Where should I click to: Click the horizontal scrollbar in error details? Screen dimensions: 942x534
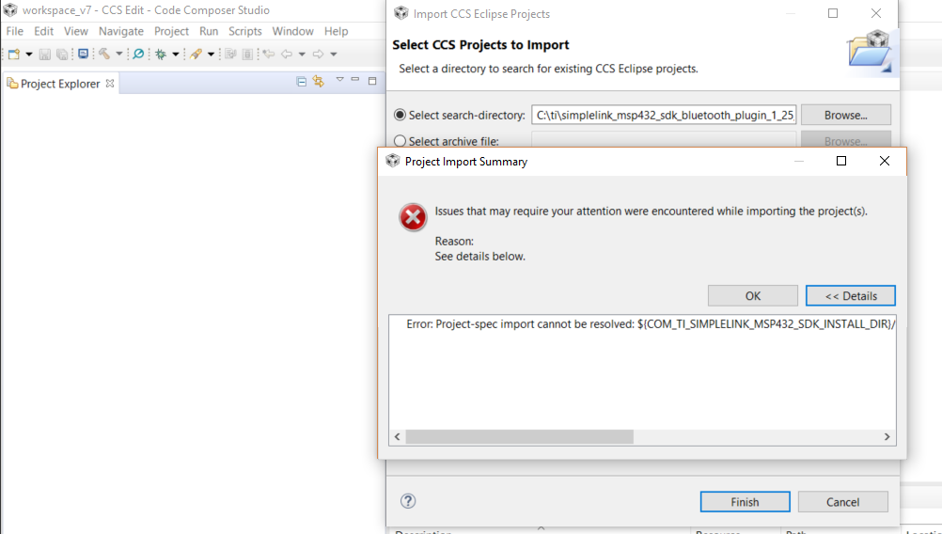point(519,437)
